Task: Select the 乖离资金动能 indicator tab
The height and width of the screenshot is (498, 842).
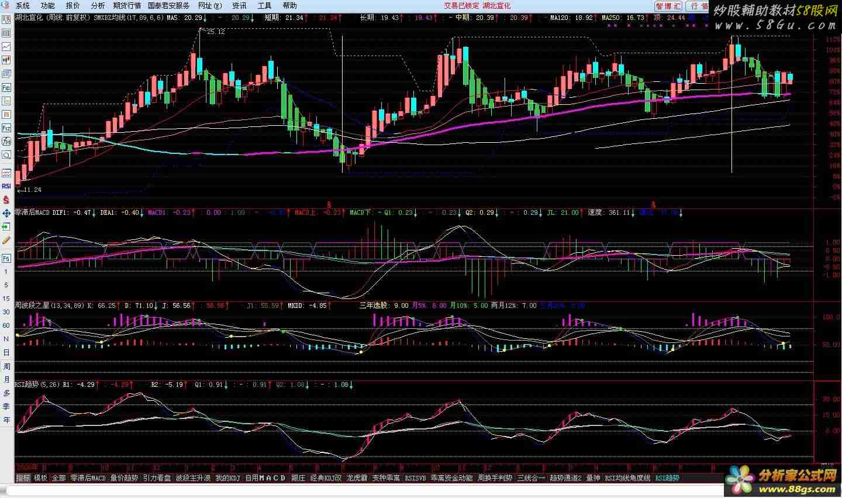Action: click(451, 478)
